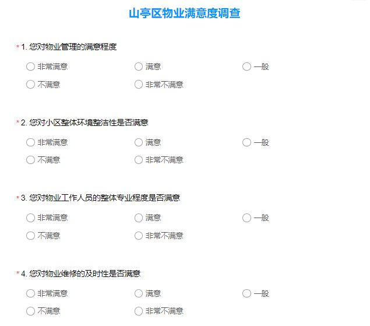Select 不满意 for question 1
Screen dimensions: 370x326
tap(30, 85)
